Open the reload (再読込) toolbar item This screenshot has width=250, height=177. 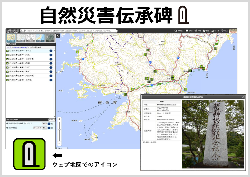179,31
